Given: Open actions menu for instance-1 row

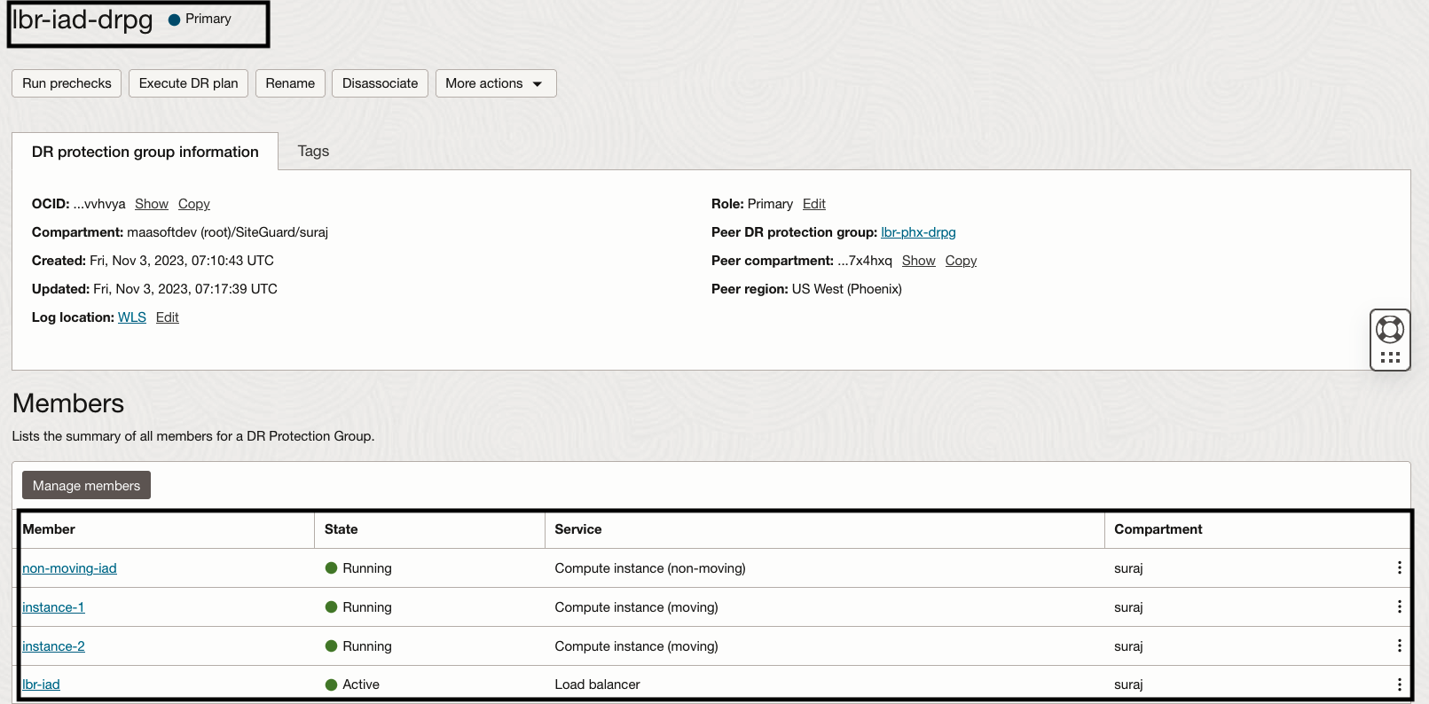Looking at the screenshot, I should (1399, 606).
